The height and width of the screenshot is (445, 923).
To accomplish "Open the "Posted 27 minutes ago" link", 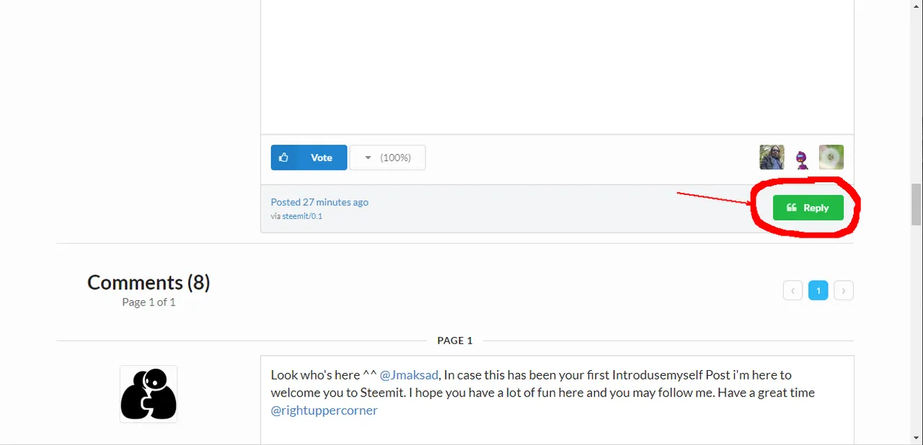I will pos(319,202).
